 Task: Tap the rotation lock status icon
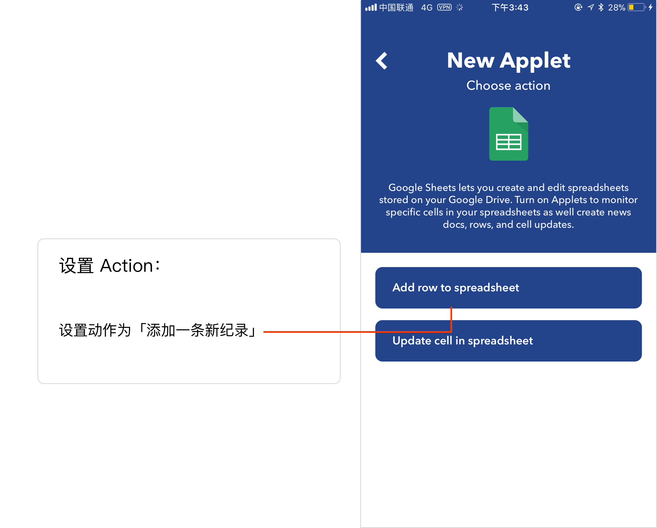[x=578, y=7]
